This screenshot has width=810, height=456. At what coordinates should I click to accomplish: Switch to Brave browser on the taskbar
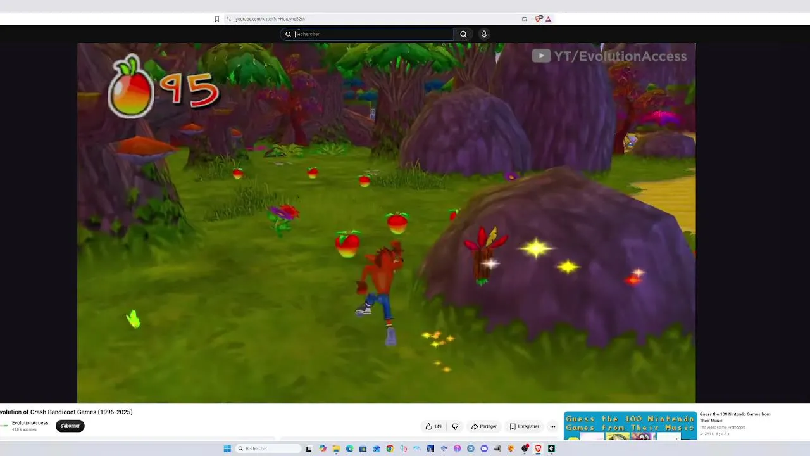coord(538,448)
